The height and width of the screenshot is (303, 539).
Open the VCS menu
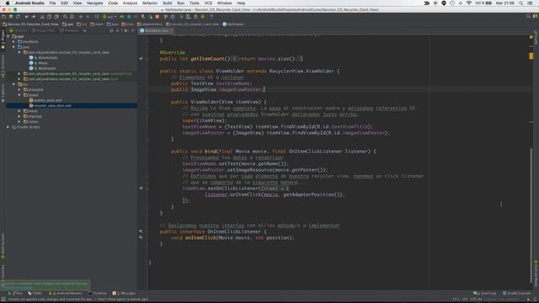tap(208, 3)
